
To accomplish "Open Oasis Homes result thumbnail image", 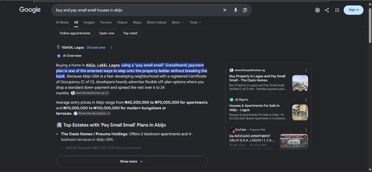I will click(x=300, y=83).
